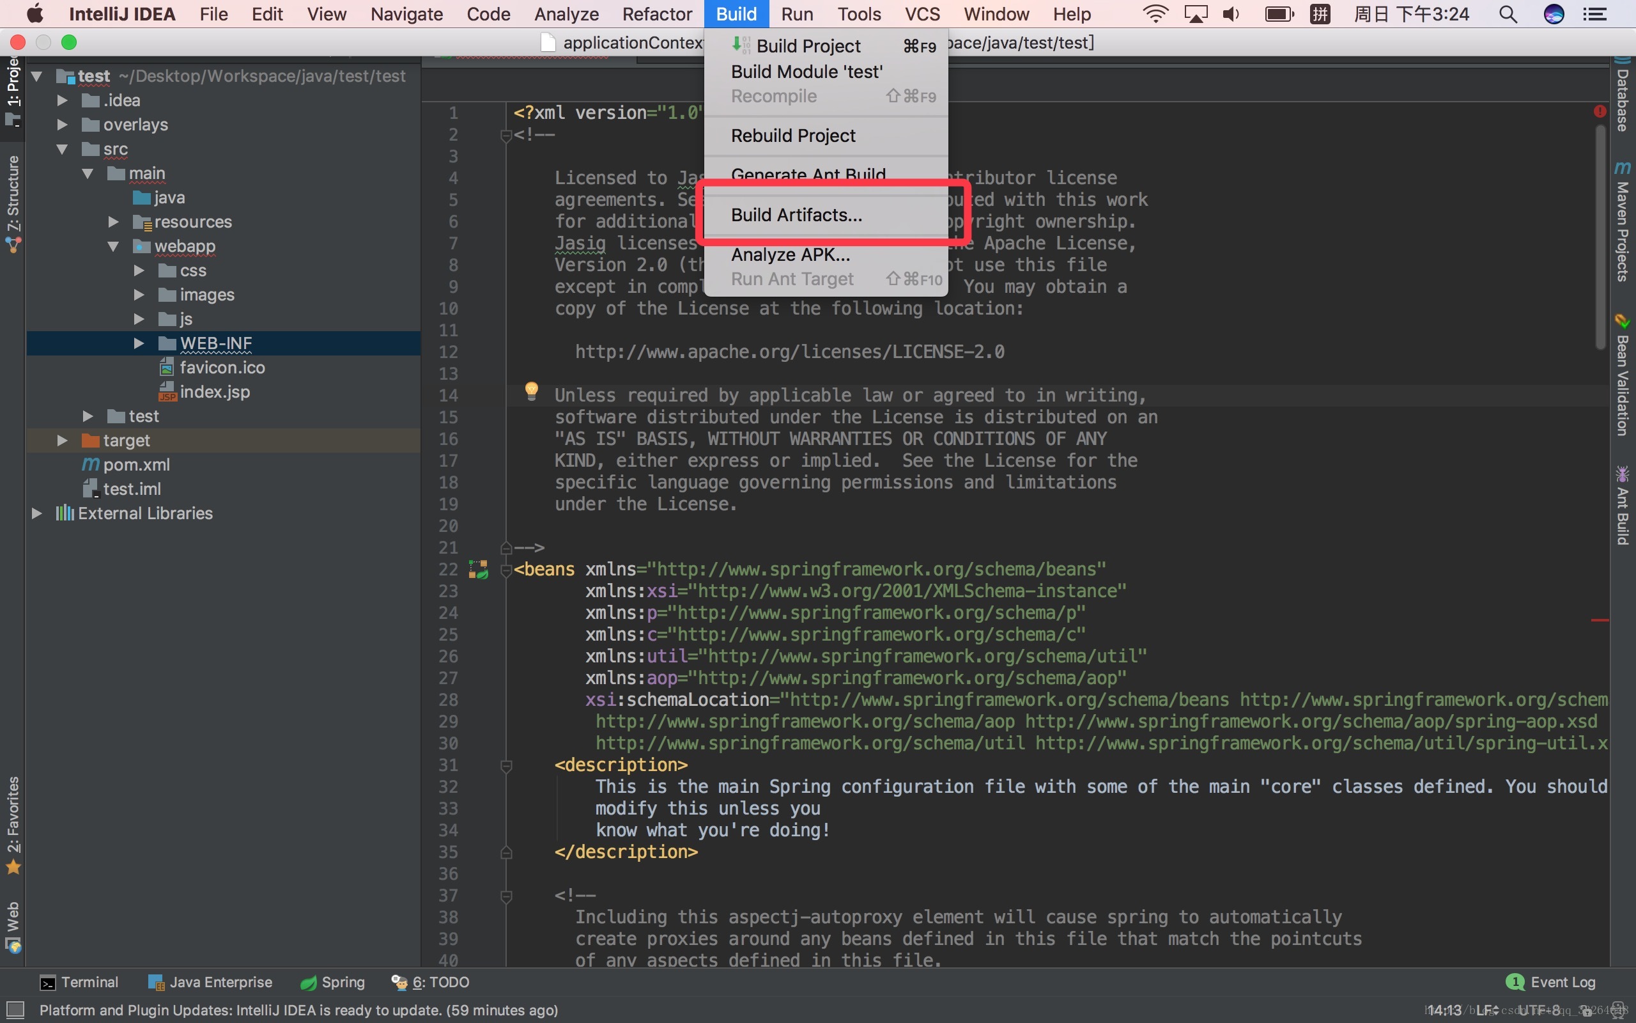1636x1023 pixels.
Task: Collapse the src folder
Action: click(62, 149)
